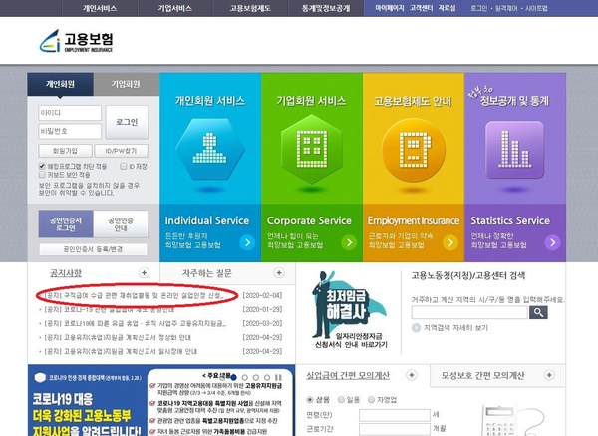
Task: Click the 고용센터 search magnifier button
Action: click(x=538, y=312)
